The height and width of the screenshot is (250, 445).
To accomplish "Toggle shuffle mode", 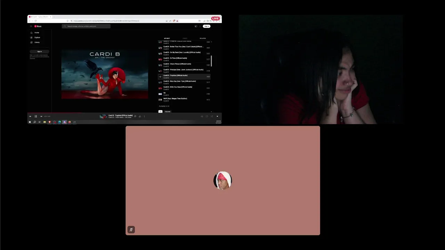I will tap(212, 116).
